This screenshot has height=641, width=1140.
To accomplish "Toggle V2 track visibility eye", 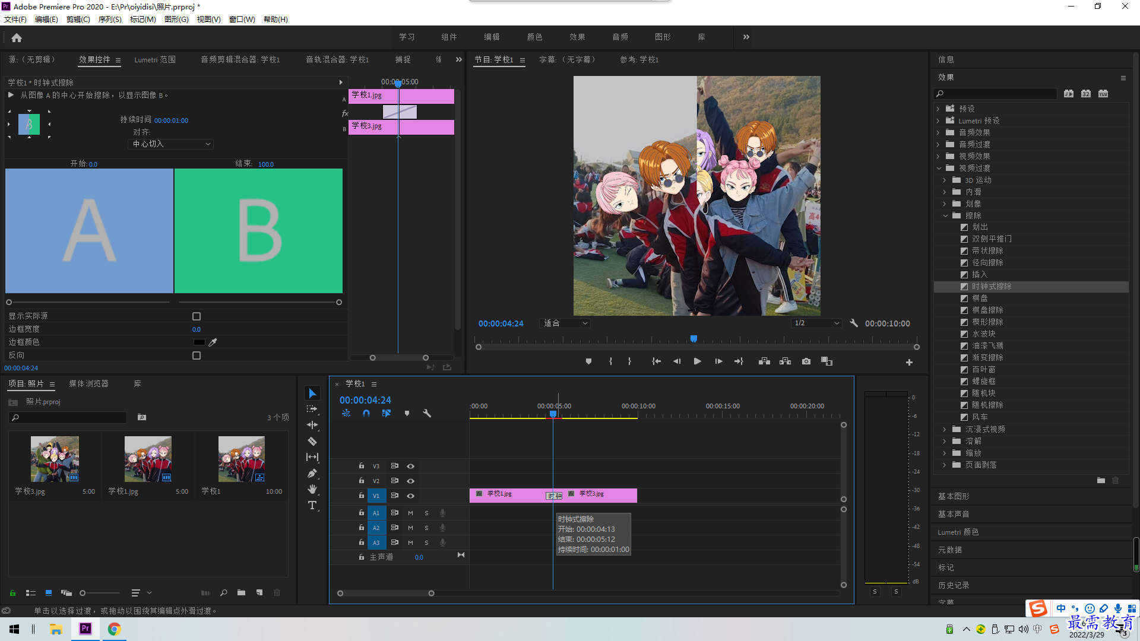I will (x=410, y=481).
